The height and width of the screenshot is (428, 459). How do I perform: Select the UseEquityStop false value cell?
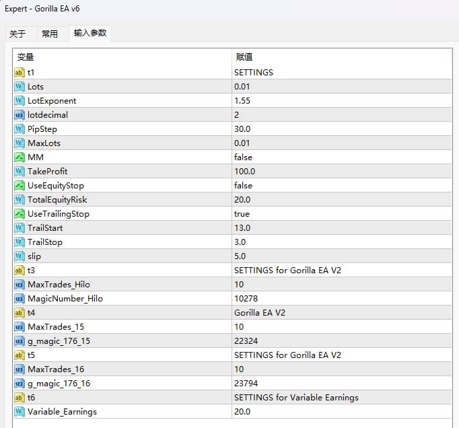[341, 185]
